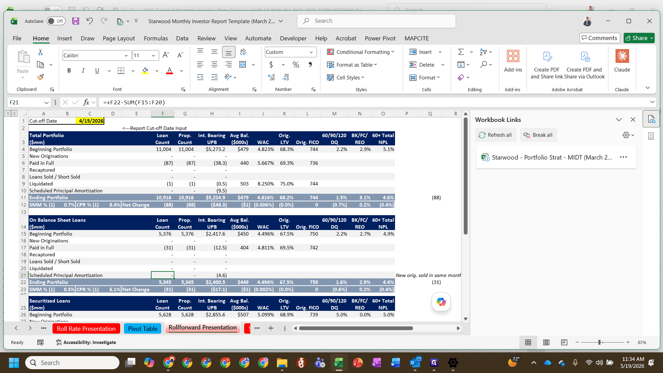Switch to Page Layout view in status bar
Image resolution: width=663 pixels, height=373 pixels.
tap(546, 342)
